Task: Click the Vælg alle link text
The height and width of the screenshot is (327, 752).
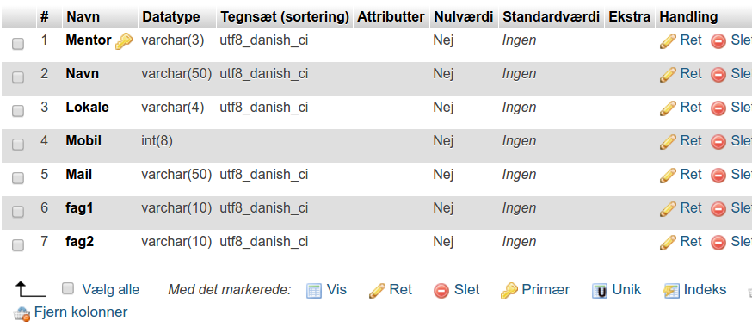Action: pos(111,290)
